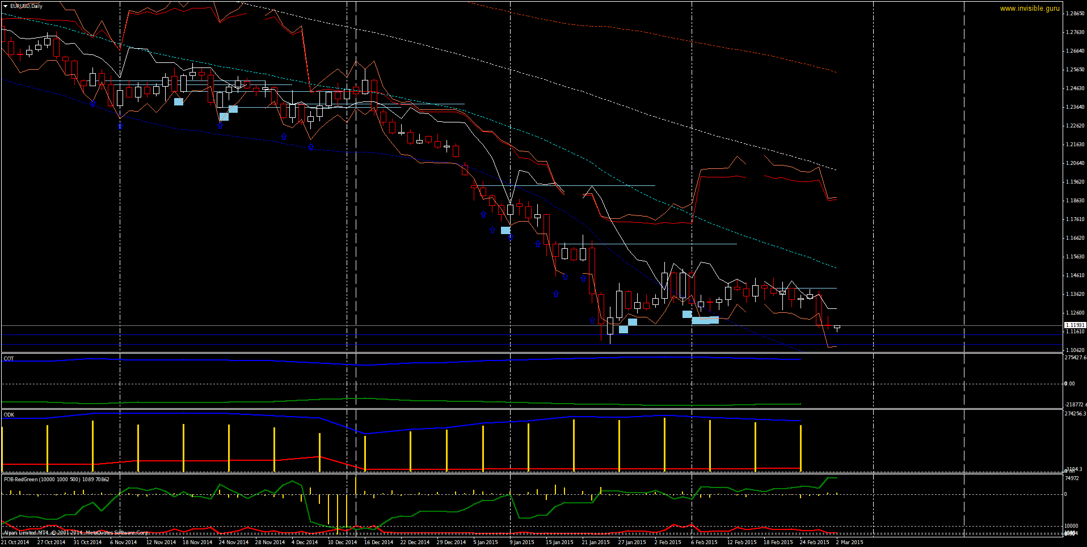1087x547 pixels.
Task: Click the 12 Nov 2014 date label
Action: pos(161,542)
